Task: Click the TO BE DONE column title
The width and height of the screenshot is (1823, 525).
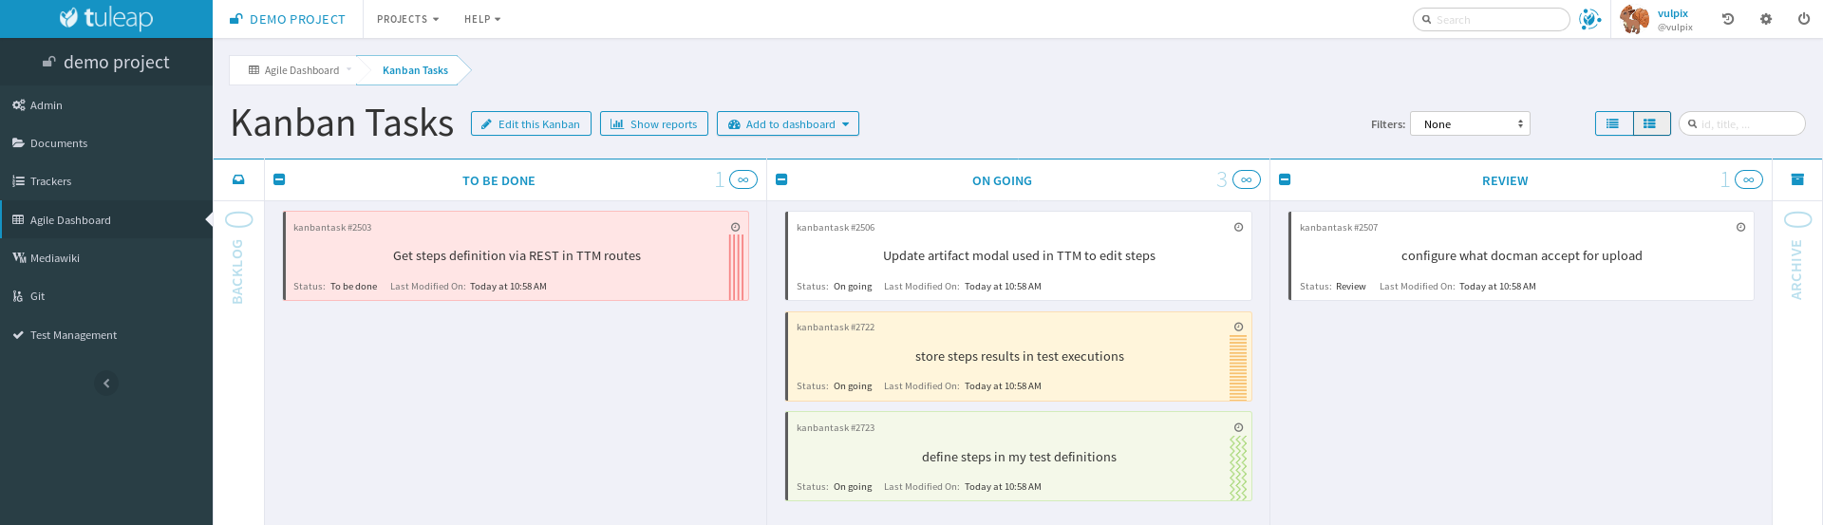Action: click(x=498, y=180)
